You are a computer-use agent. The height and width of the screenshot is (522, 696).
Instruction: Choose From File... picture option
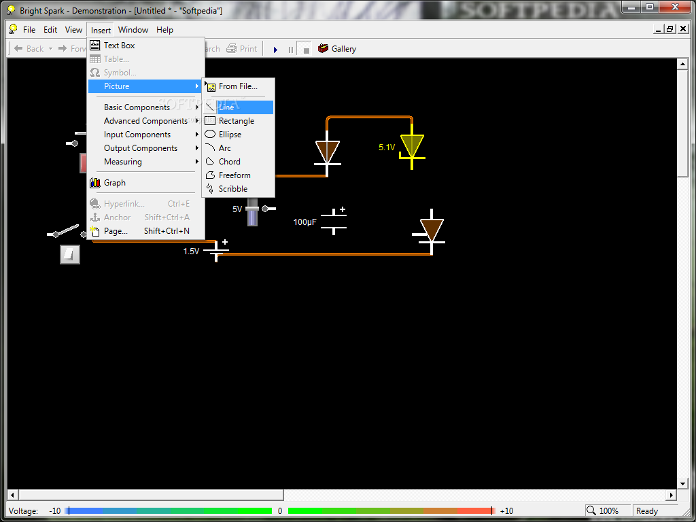[238, 86]
